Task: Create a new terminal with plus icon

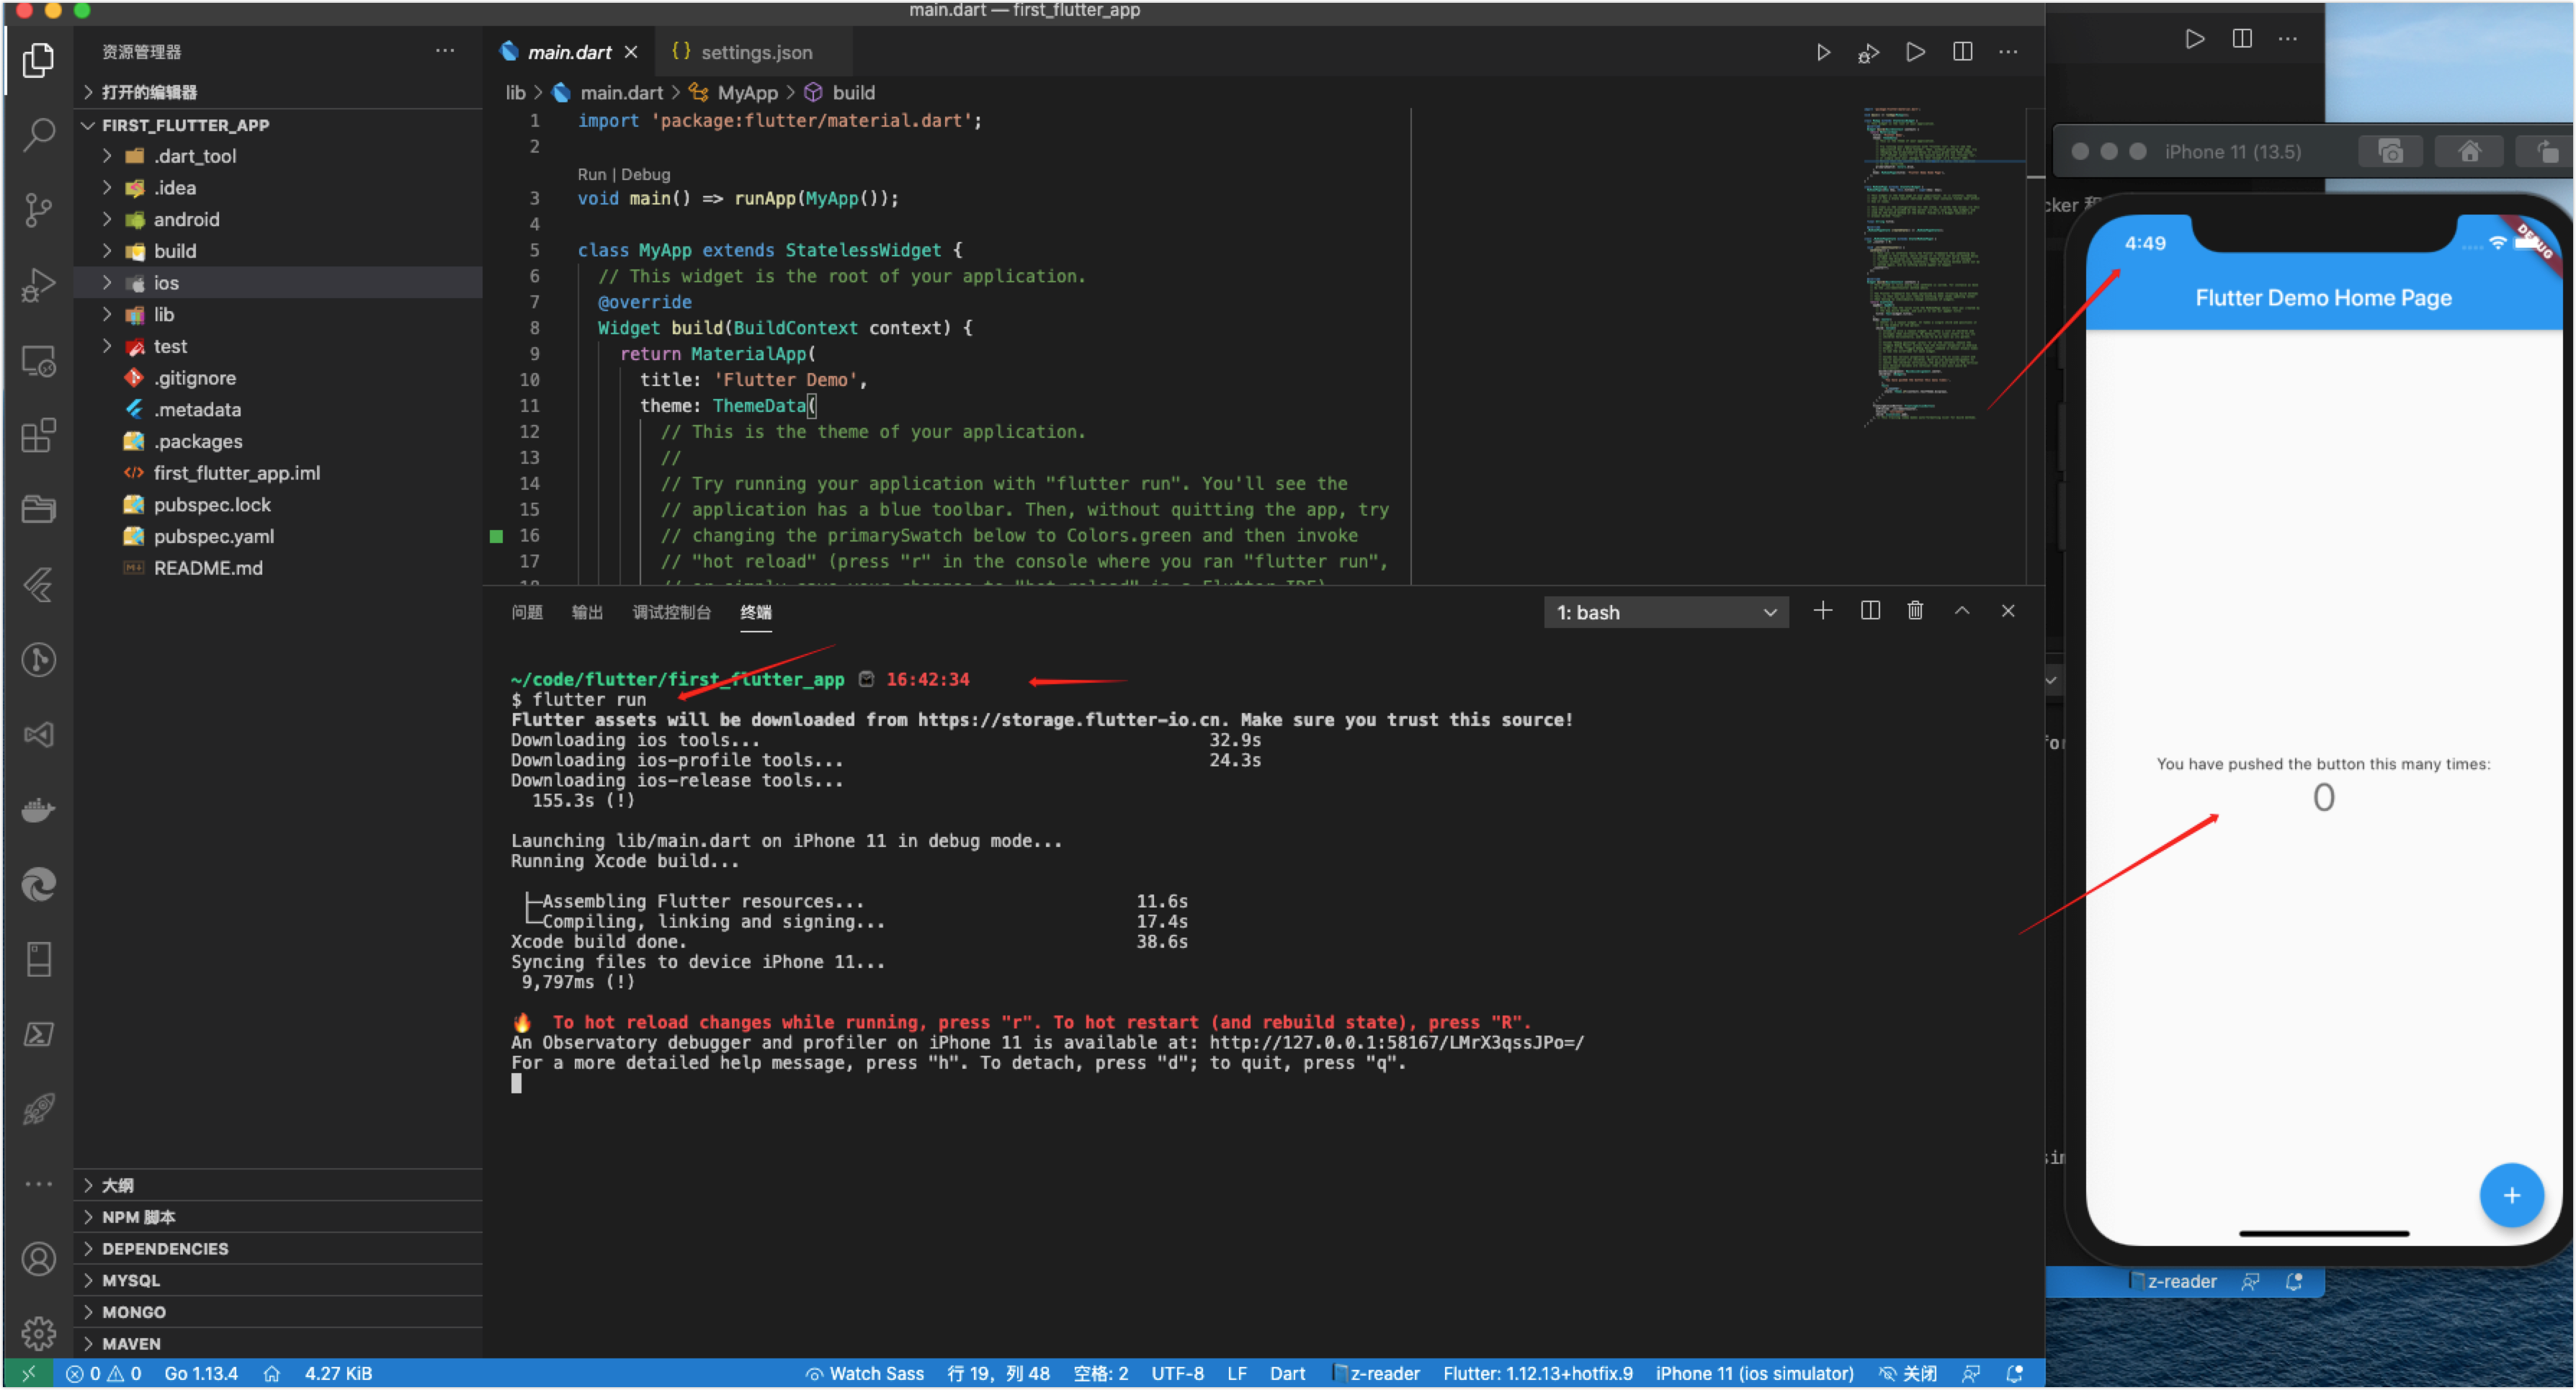Action: [1823, 611]
